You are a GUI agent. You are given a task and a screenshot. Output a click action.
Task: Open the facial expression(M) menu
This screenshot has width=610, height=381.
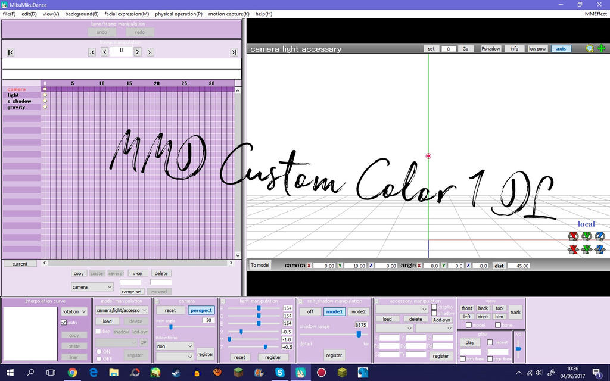click(x=127, y=14)
